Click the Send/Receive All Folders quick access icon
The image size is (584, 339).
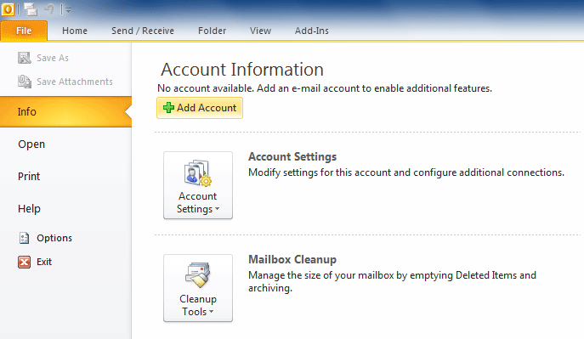point(31,9)
